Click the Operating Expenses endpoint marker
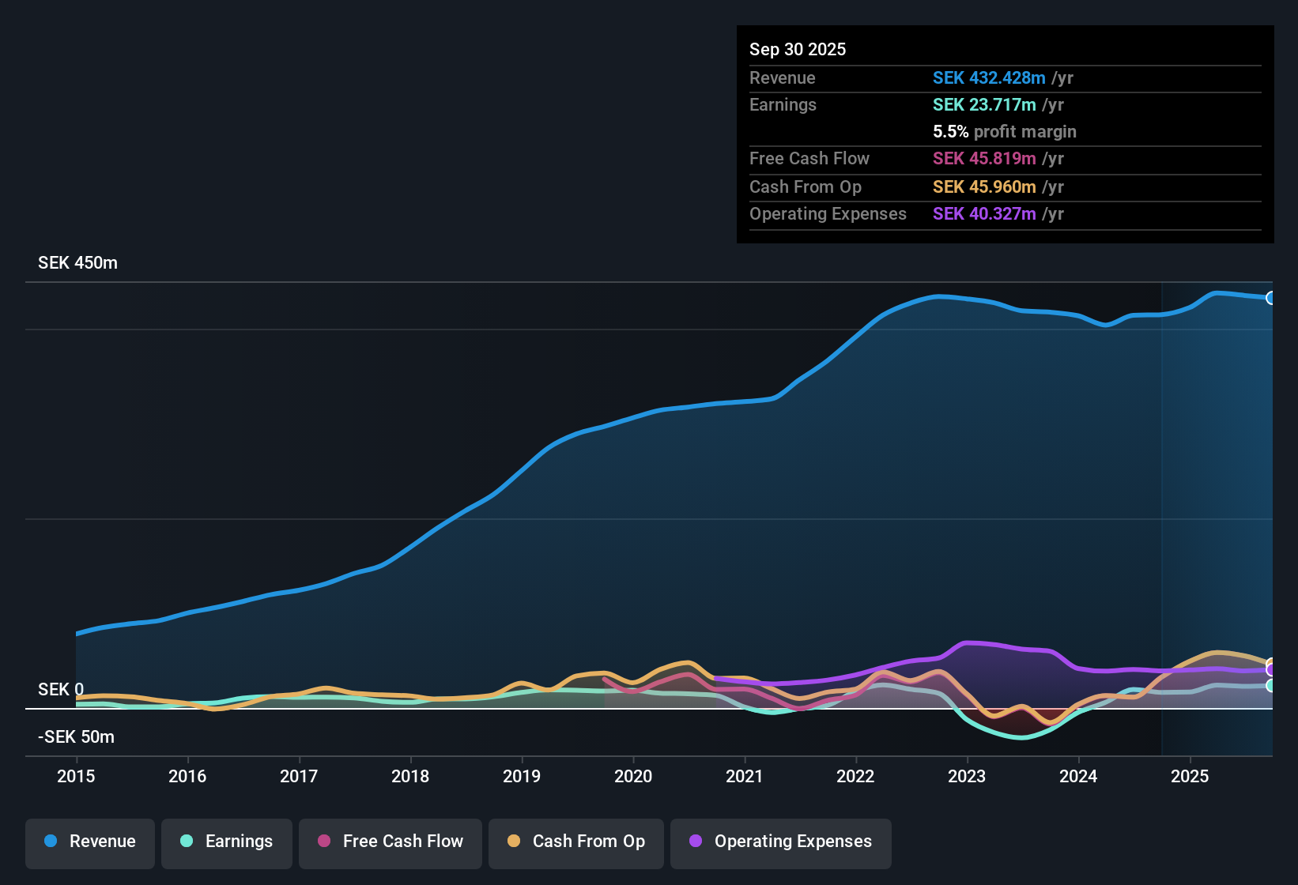Screen dimensions: 1298x885 click(x=1270, y=670)
